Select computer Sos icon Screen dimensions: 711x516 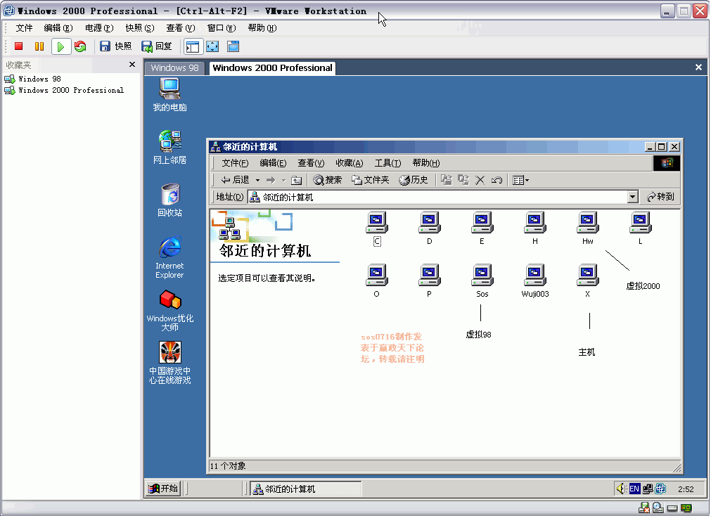pyautogui.click(x=482, y=280)
